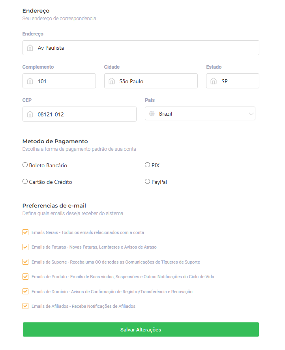Viewport: 285px width, 350px height.
Task: Open the País dropdown showing Brazil
Action: coord(197,114)
